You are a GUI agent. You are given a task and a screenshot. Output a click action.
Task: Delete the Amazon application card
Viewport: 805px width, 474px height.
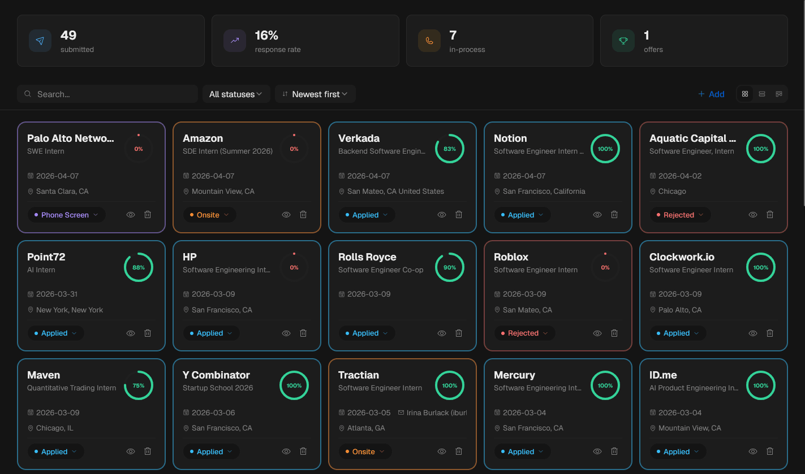click(x=303, y=215)
